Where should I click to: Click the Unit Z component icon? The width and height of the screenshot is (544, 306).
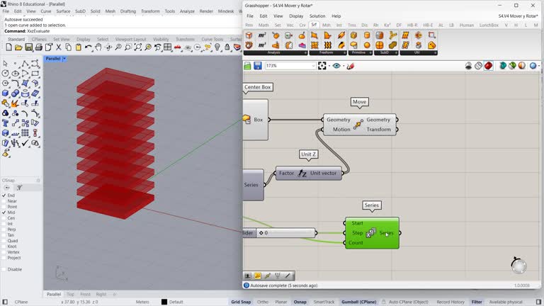(302, 174)
